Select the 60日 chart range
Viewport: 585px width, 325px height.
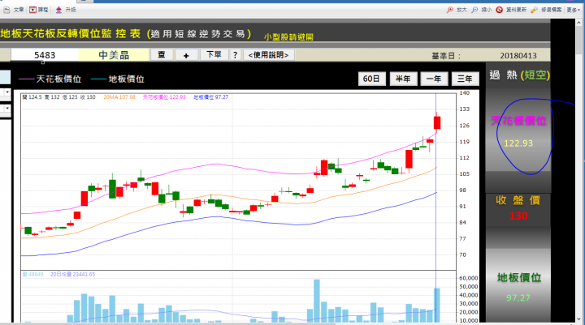coord(371,79)
